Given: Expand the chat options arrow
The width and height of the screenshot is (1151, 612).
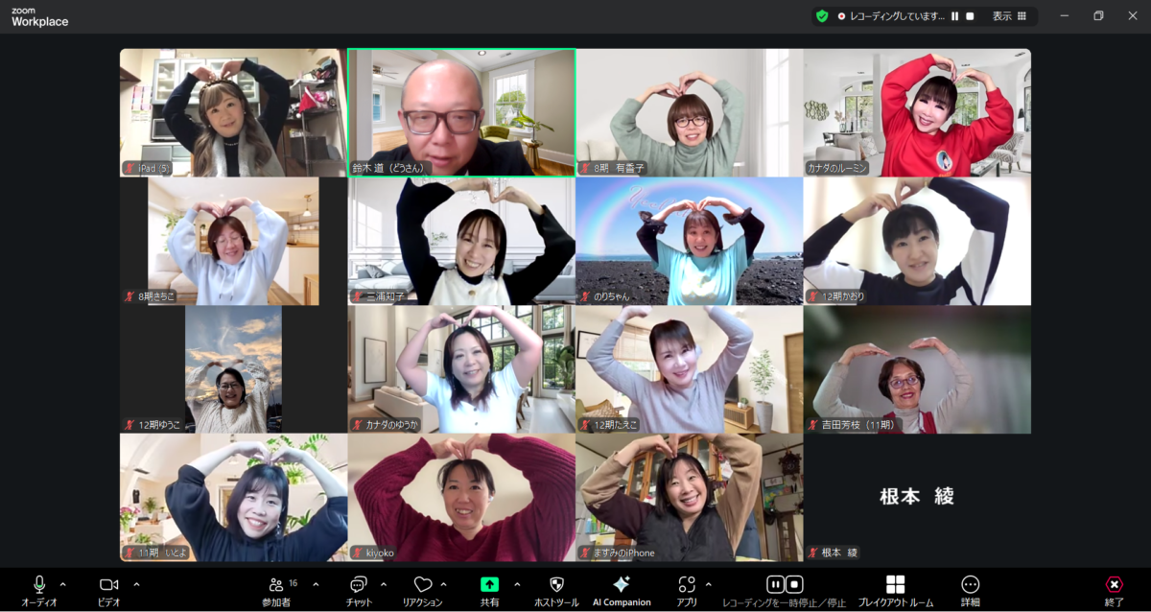Looking at the screenshot, I should (384, 584).
